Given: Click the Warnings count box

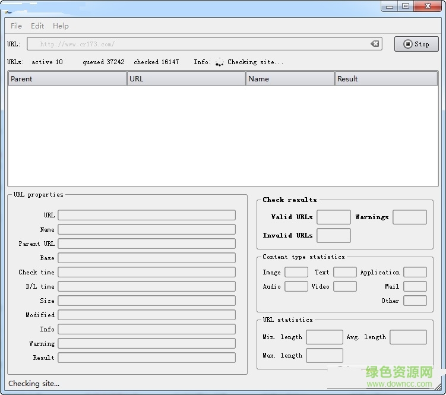Looking at the screenshot, I should 409,217.
